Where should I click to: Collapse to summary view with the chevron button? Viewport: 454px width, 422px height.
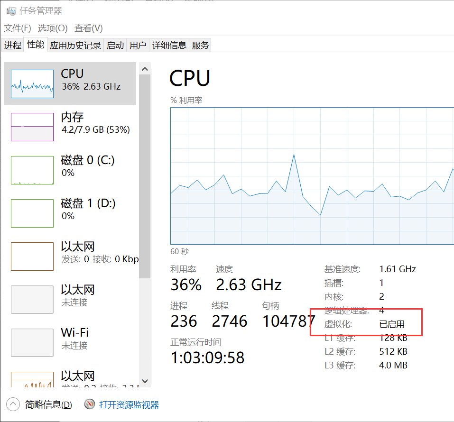(13, 404)
